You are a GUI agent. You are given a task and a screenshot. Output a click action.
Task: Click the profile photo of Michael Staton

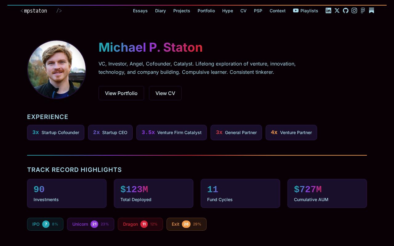pyautogui.click(x=57, y=69)
